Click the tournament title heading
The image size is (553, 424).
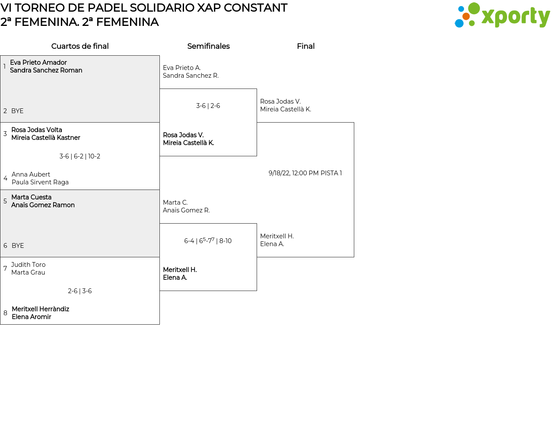click(144, 8)
